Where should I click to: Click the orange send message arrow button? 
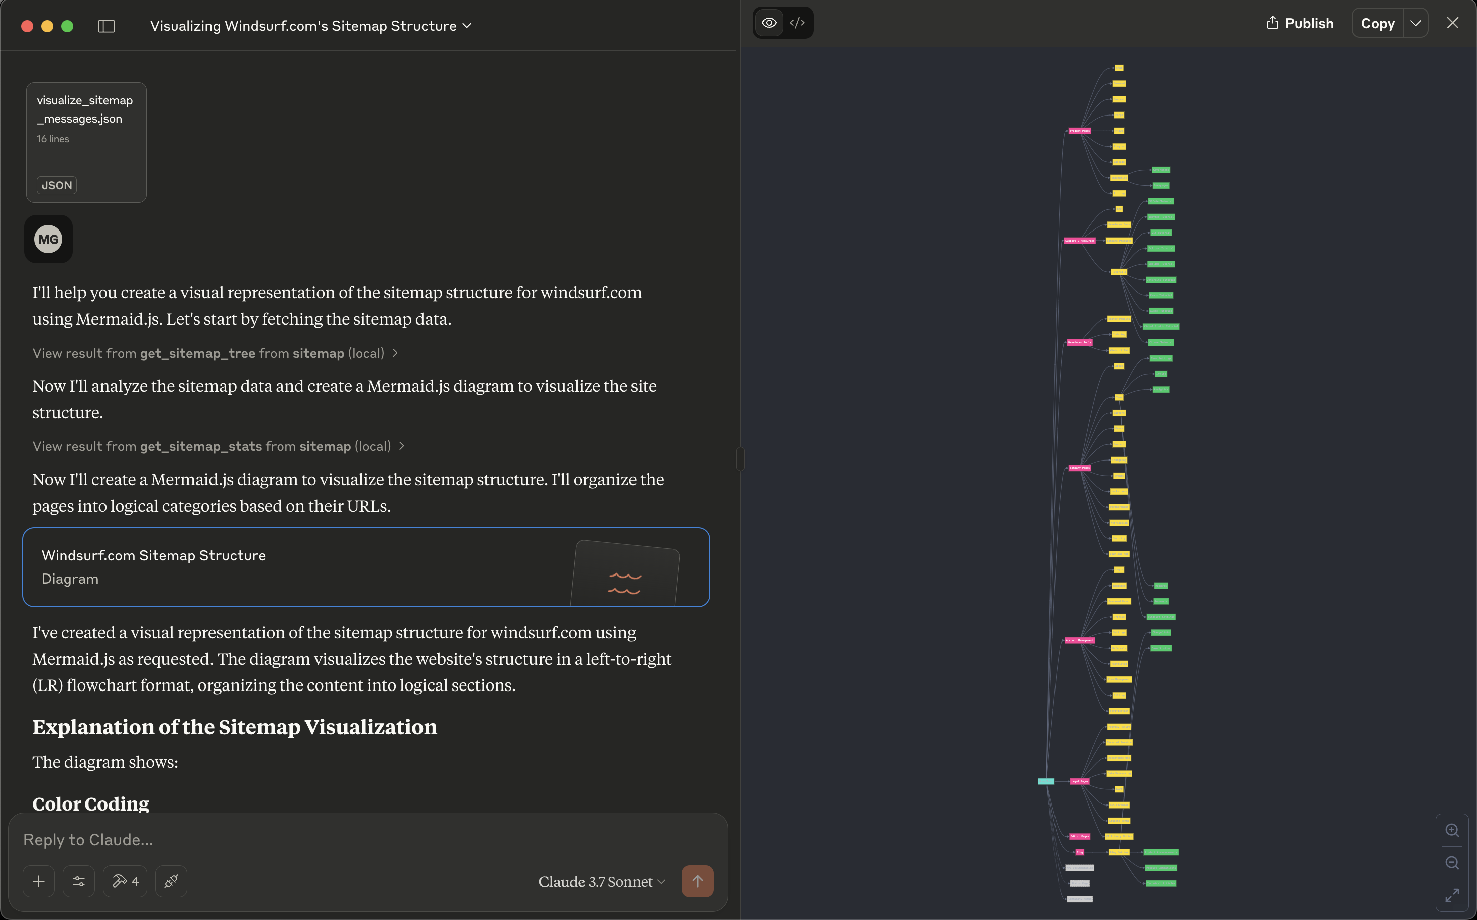click(x=697, y=881)
